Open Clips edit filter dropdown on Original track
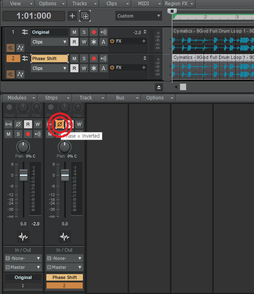The width and height of the screenshot is (254, 294). [x=50, y=42]
